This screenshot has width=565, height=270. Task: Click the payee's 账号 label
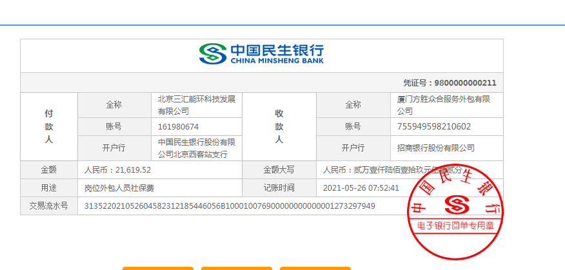[353, 127]
